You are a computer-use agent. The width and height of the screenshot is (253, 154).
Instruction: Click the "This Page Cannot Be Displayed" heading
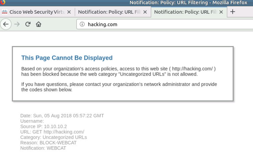pyautogui.click(x=67, y=58)
